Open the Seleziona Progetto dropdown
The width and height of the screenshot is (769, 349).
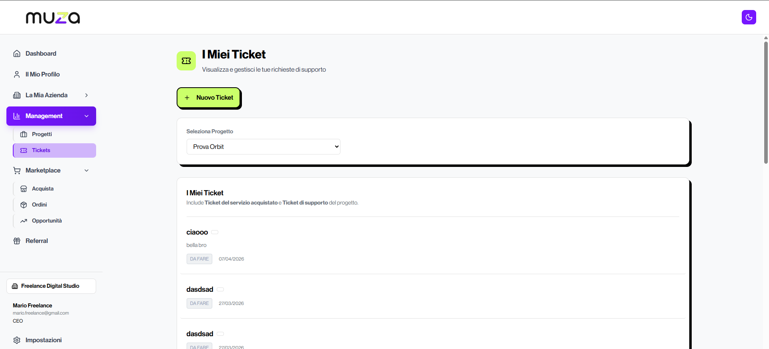point(263,146)
